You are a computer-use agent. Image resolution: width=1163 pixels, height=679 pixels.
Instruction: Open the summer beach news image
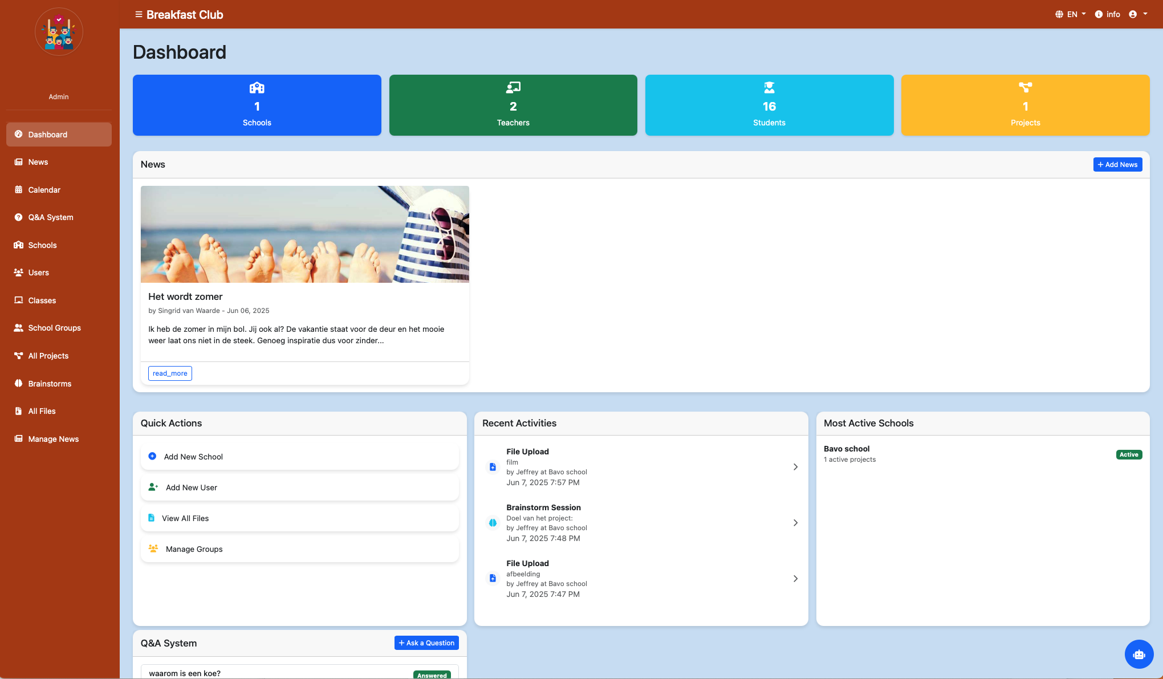(x=304, y=234)
